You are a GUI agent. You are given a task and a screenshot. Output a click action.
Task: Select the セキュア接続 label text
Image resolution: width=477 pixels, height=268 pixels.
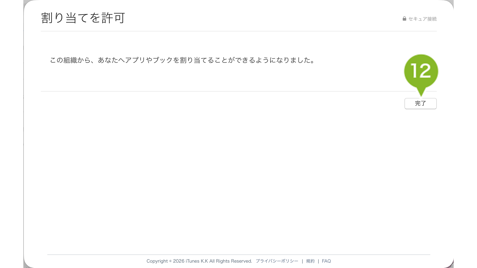[423, 19]
